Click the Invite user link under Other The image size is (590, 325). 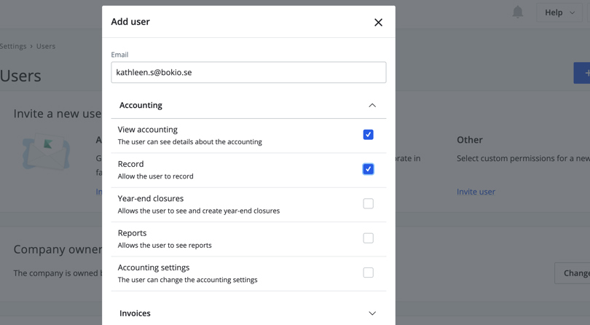(476, 192)
